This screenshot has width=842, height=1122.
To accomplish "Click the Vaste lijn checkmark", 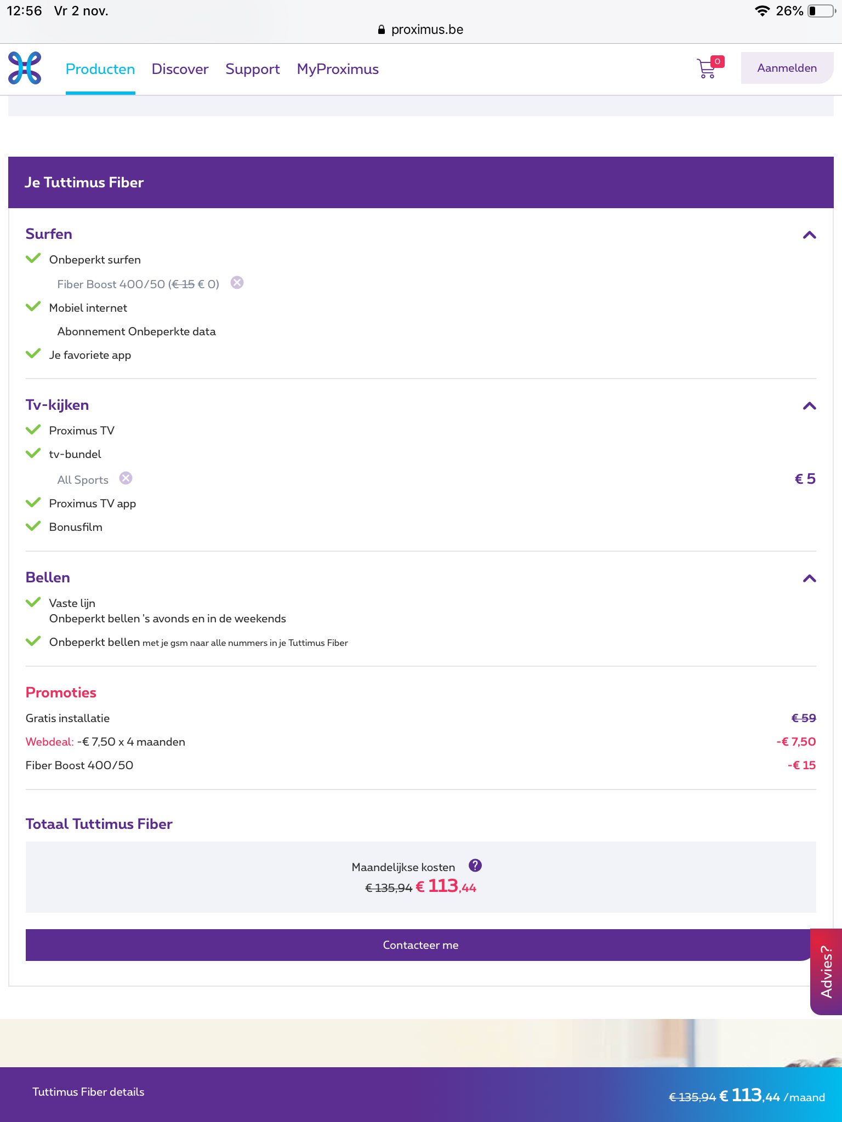I will pyautogui.click(x=33, y=602).
